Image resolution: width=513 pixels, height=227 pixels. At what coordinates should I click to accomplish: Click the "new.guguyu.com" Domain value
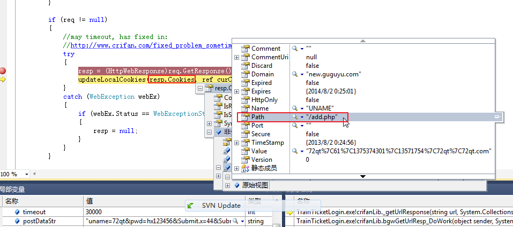pos(333,74)
